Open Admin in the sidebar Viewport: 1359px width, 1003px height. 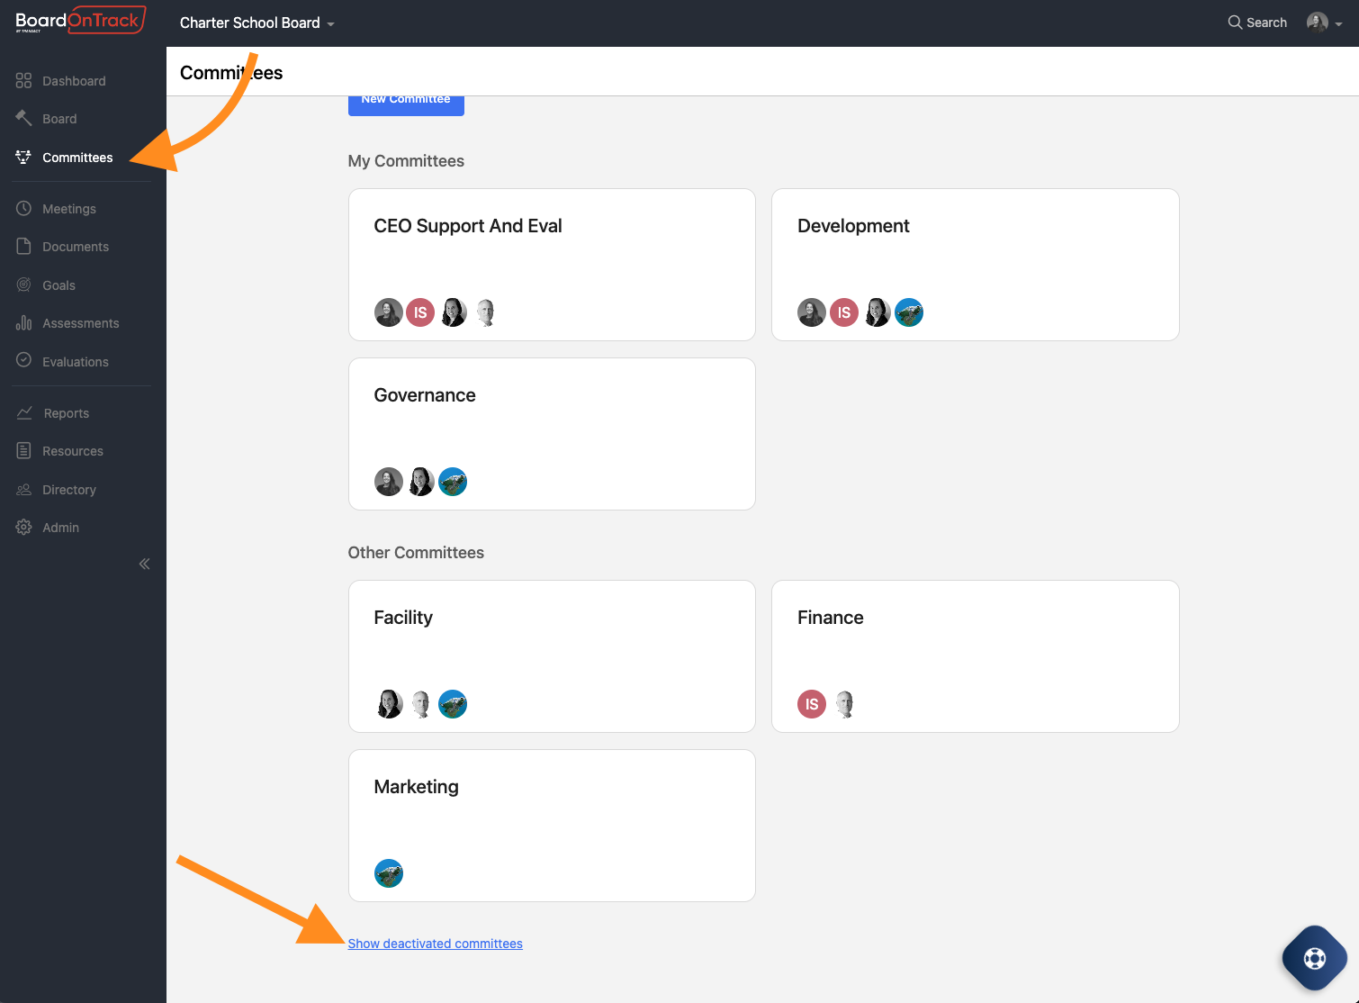click(x=61, y=528)
